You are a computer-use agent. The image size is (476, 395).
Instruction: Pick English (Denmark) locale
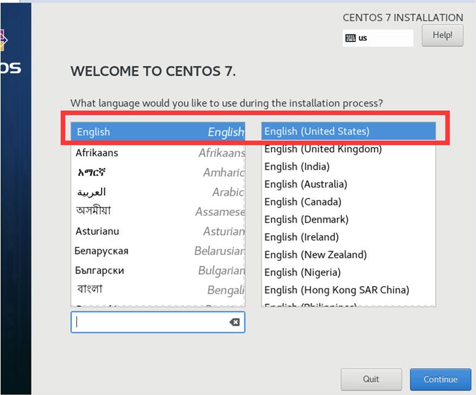point(349,220)
